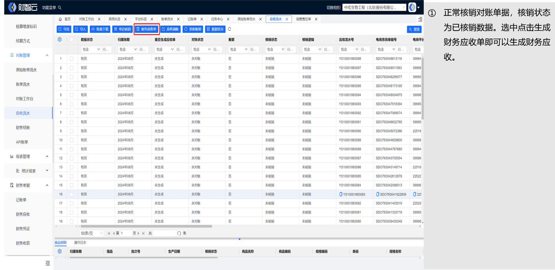
Task: Open 财务结账 in the sidebar
Action: pos(23,128)
